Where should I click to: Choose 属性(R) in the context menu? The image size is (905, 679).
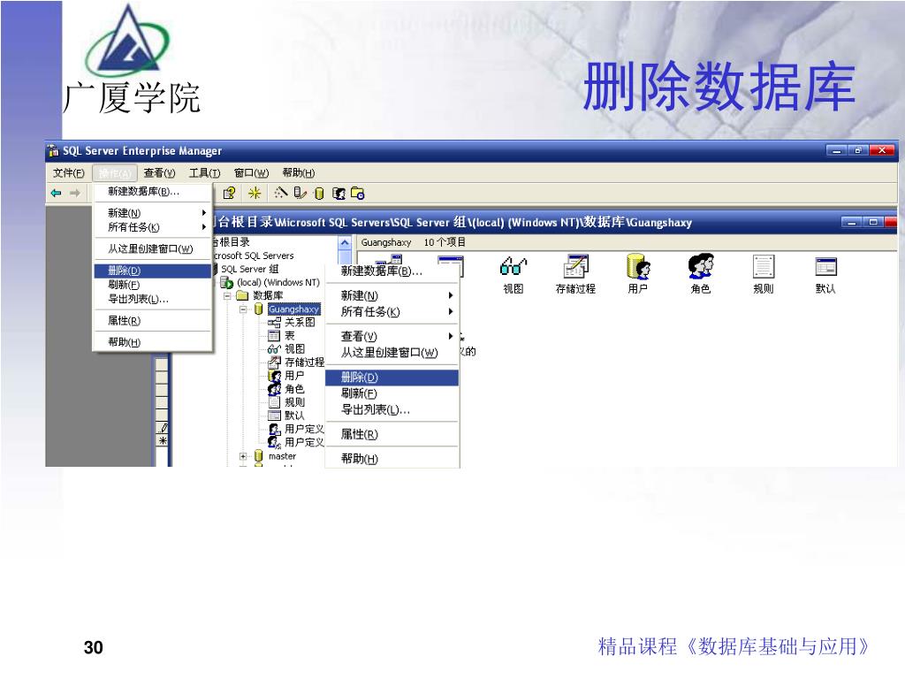click(392, 434)
